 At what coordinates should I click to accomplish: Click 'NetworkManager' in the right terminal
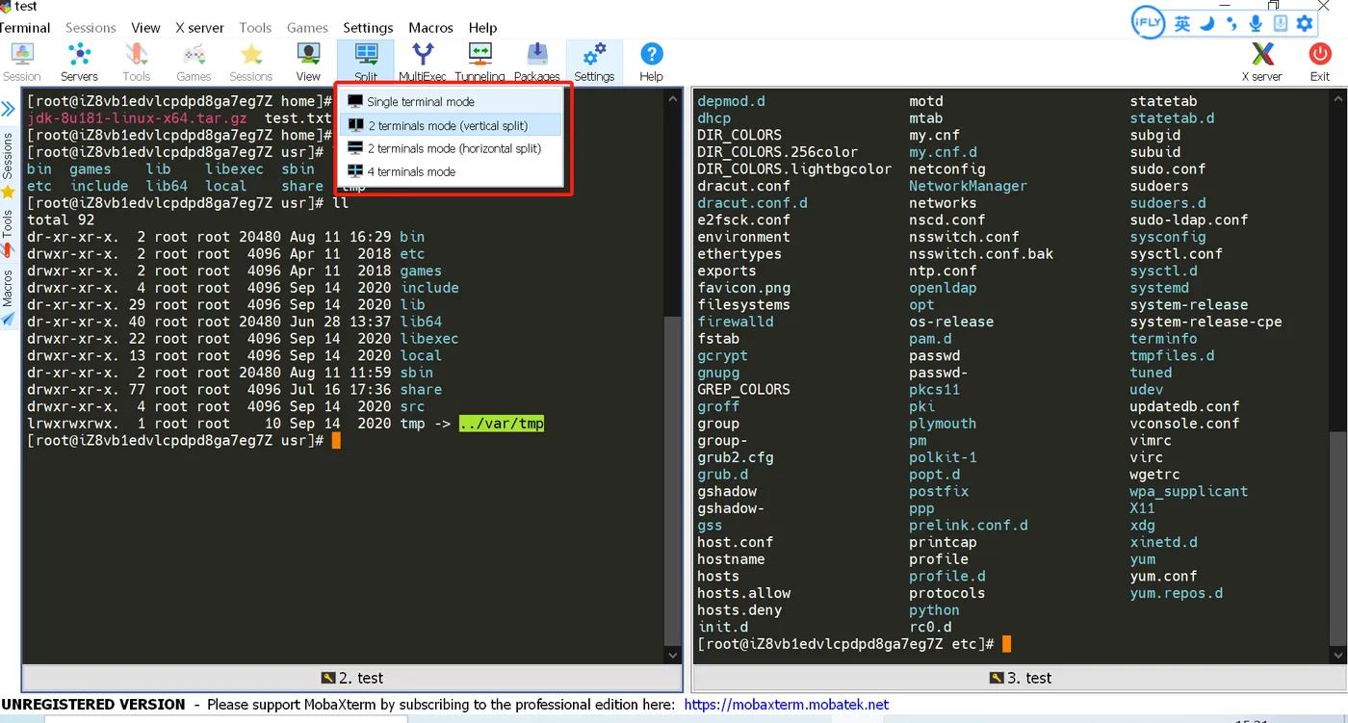click(968, 186)
